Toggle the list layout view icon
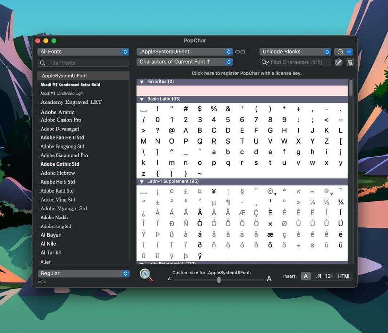The height and width of the screenshot is (333, 388). point(350,62)
